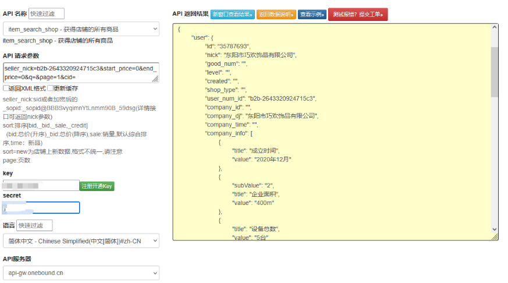Enable the update cache checkbox
Screen dimensions: 508x283
(50, 88)
